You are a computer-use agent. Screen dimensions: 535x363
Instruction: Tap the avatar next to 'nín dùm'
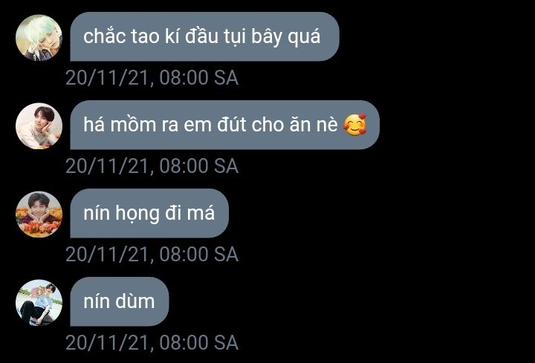(39, 302)
